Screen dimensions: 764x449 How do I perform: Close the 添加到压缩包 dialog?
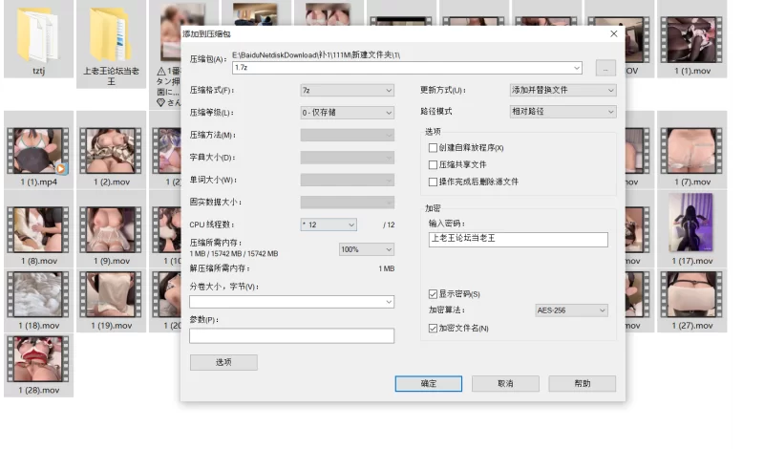(614, 33)
